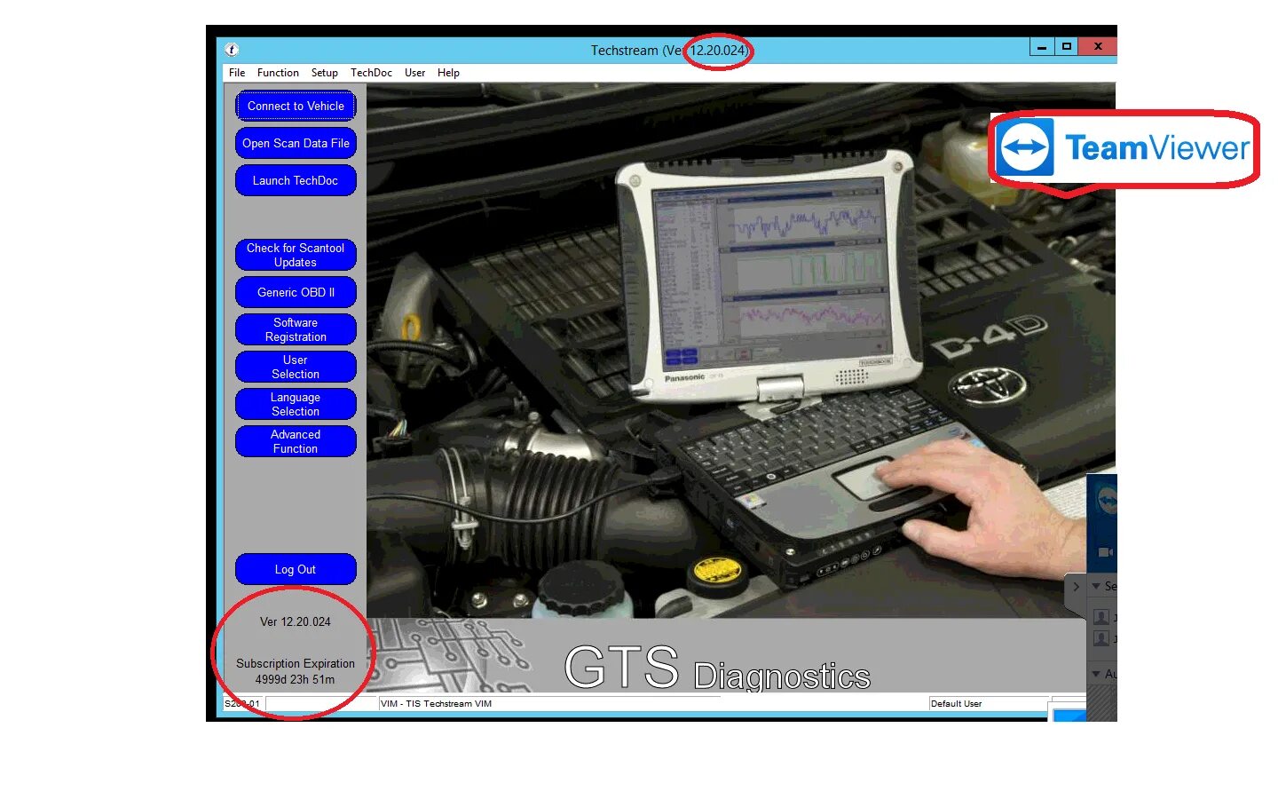
Task: Click the Log Out button
Action: click(x=296, y=569)
